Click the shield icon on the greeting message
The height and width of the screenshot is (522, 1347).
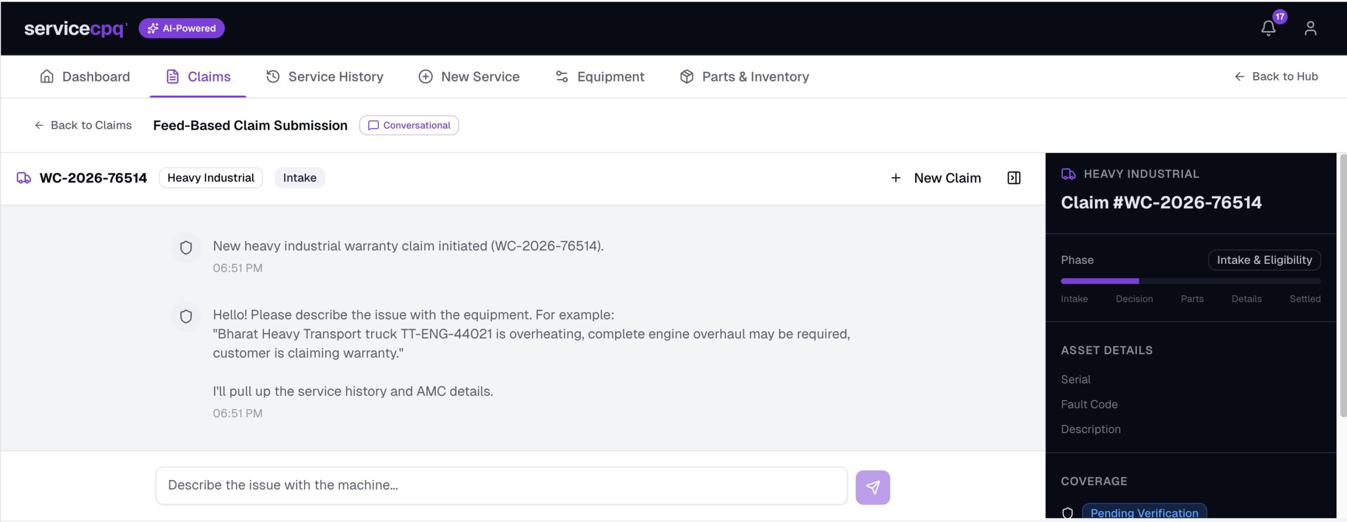(186, 316)
